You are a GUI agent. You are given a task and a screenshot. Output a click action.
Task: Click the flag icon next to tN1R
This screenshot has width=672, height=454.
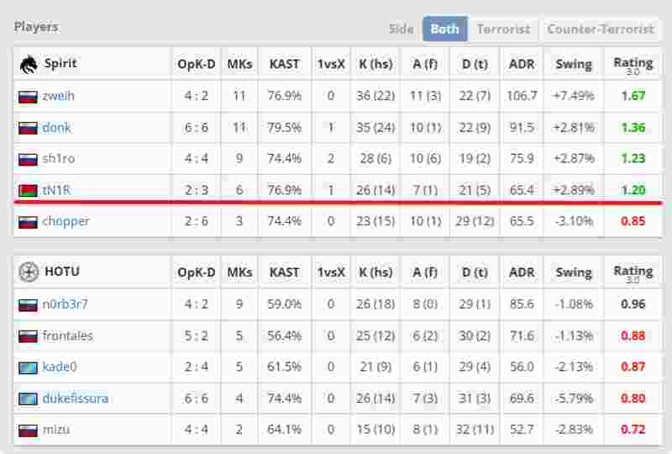(x=28, y=191)
